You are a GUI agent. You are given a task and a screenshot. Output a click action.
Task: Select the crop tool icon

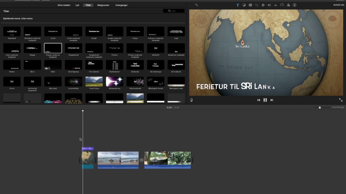tap(257, 5)
